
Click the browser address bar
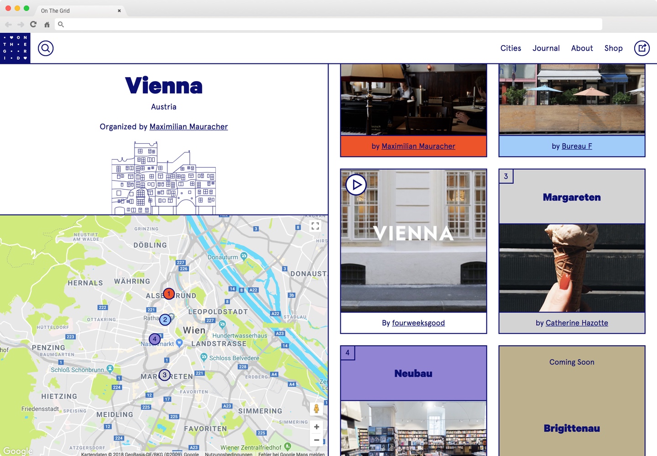(328, 24)
